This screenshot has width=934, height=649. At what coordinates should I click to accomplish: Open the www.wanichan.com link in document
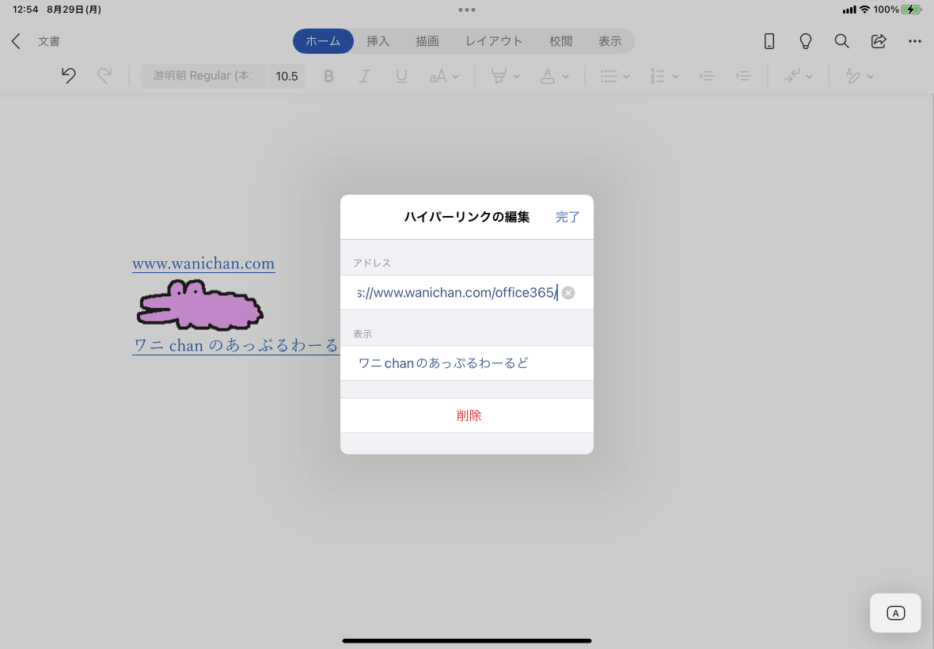[203, 264]
